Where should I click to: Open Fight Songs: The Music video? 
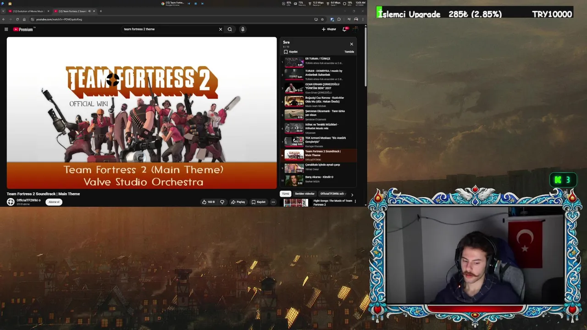click(333, 203)
